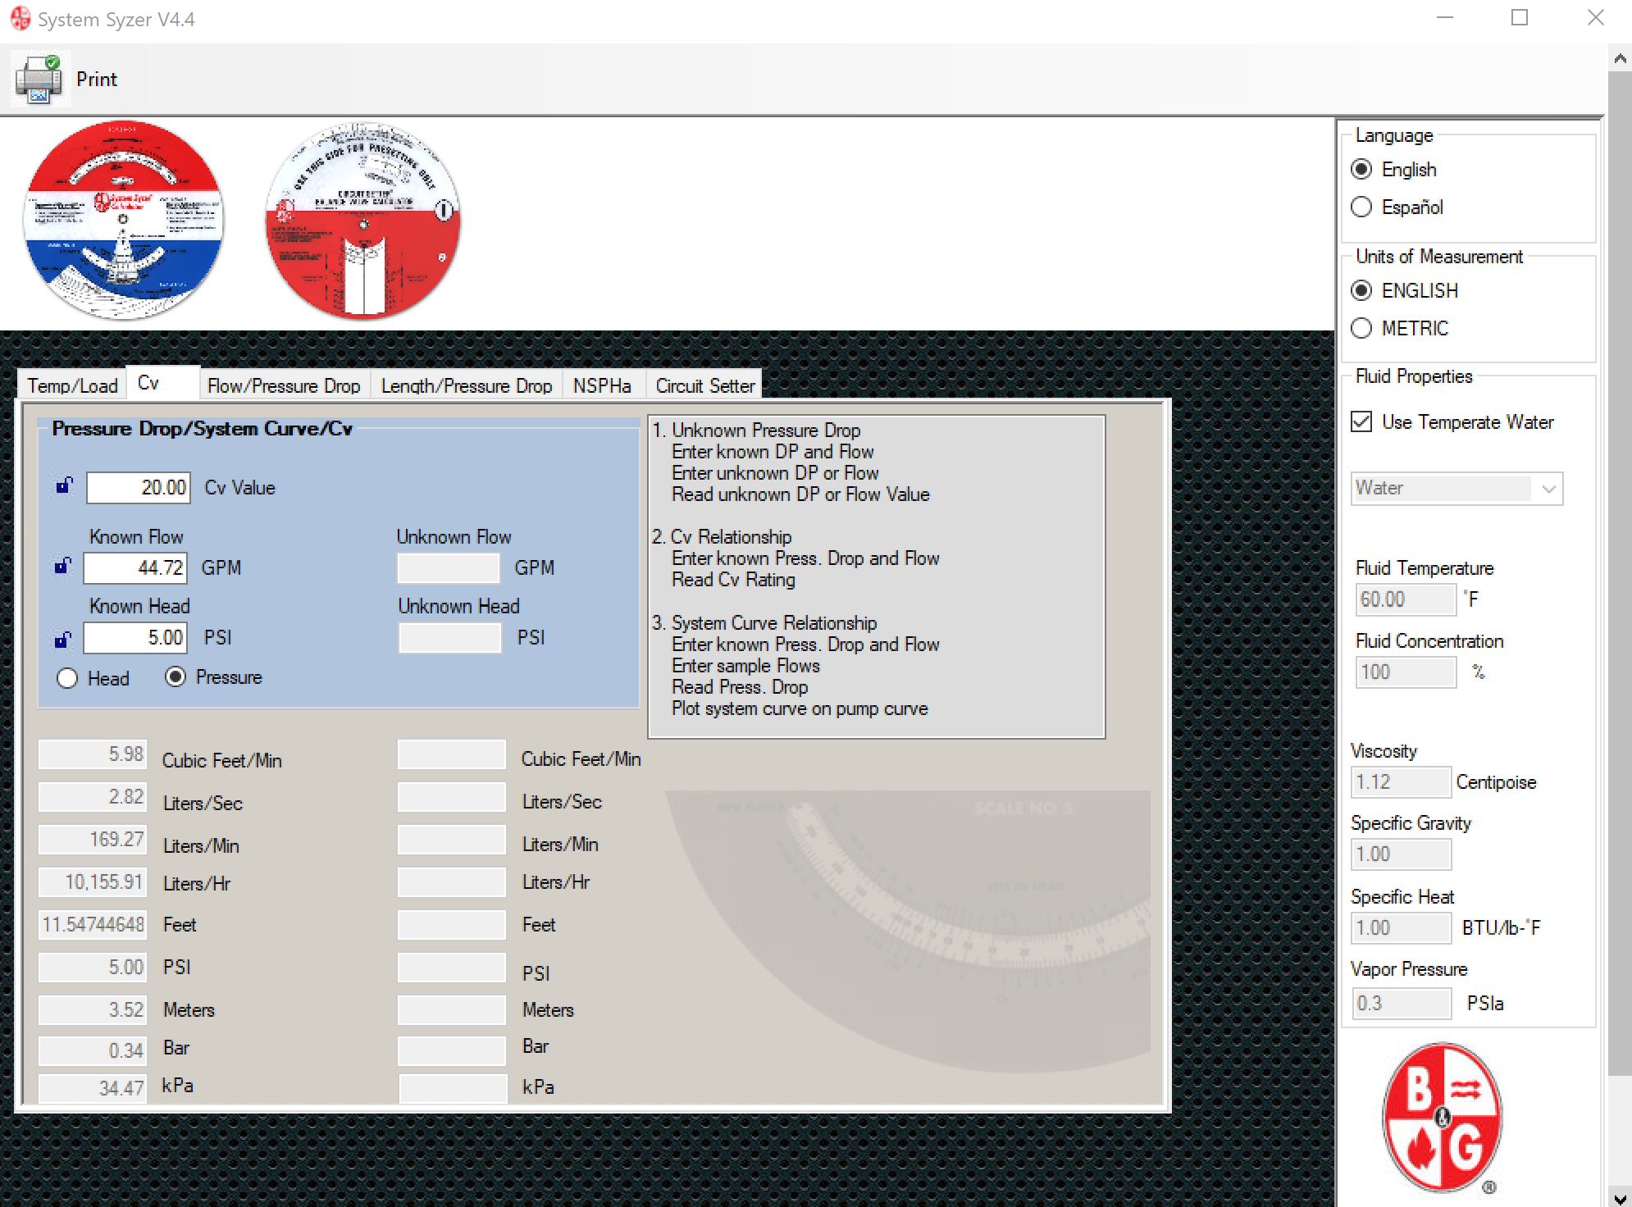Toggle Use Temperate Water checkbox
Image resolution: width=1632 pixels, height=1207 pixels.
tap(1361, 421)
